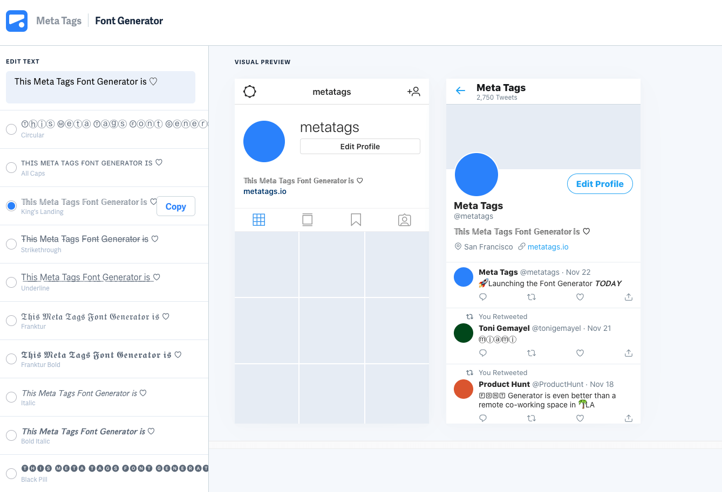
Task: Click the Twitter profile avatar circle
Action: pos(476,175)
